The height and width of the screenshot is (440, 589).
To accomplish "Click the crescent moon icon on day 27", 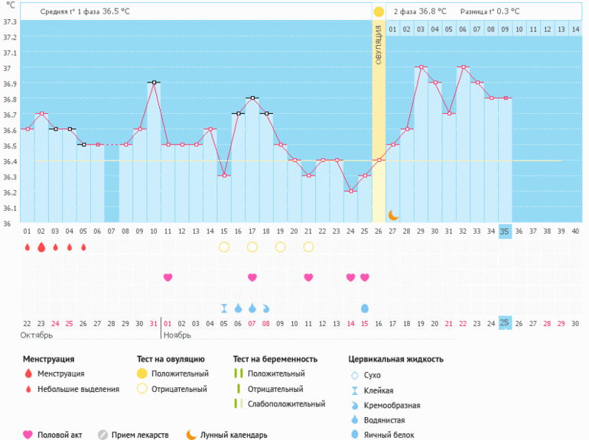I will pyautogui.click(x=393, y=215).
